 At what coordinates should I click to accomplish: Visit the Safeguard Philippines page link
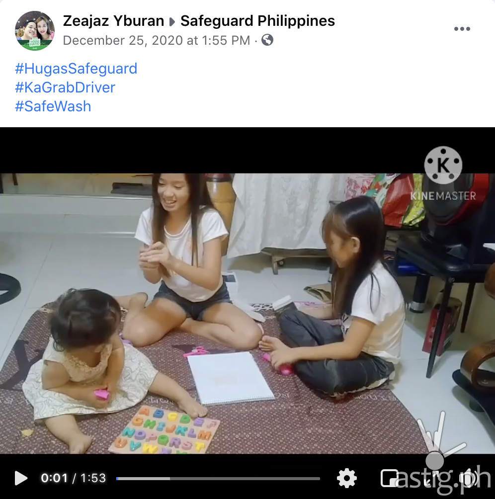tap(257, 21)
